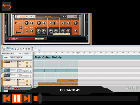Arm recording on Dr. Octo Rex Lane 1

20,76
